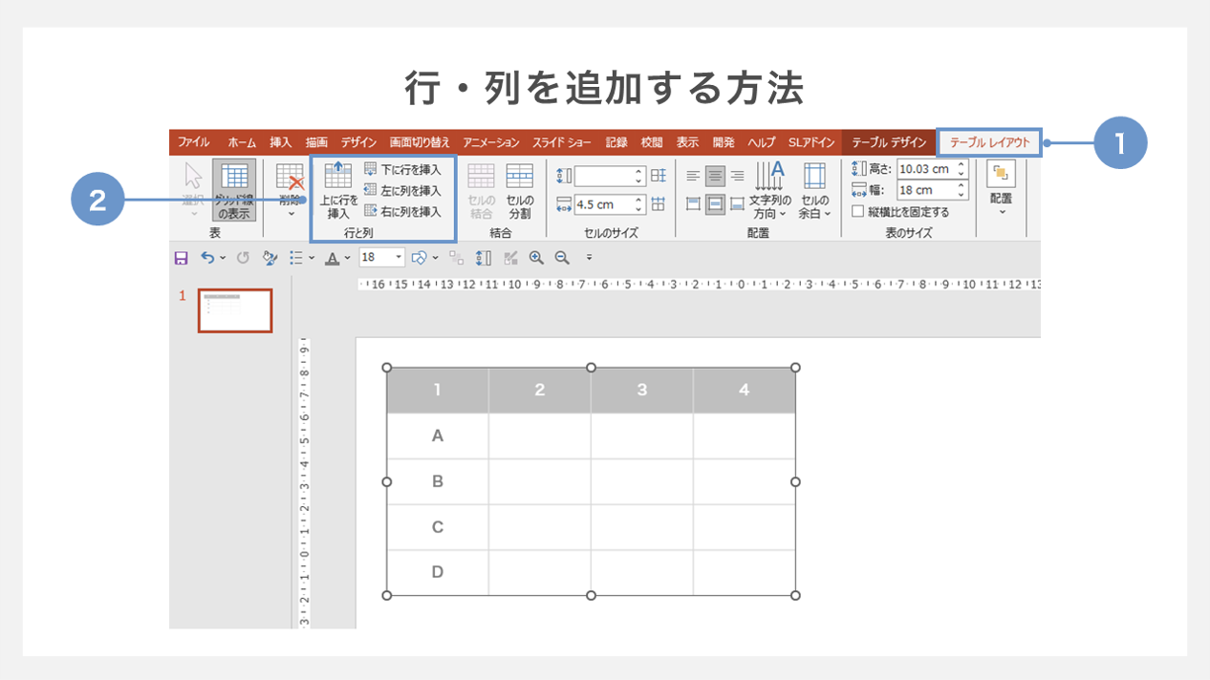Insert a column right with 右に列を挿入
Viewport: 1210px width, 680px height.
click(402, 211)
